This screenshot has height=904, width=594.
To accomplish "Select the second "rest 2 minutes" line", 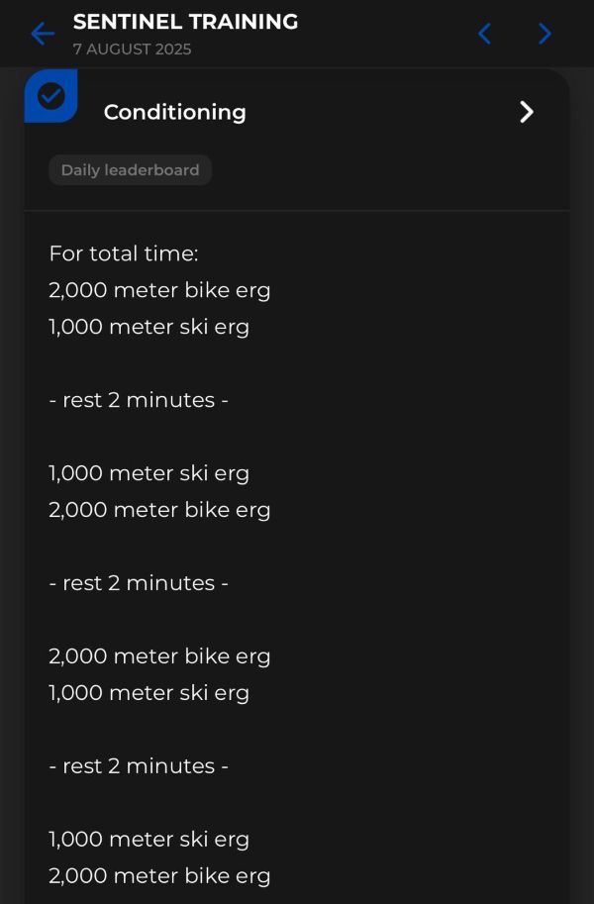I will click(139, 583).
